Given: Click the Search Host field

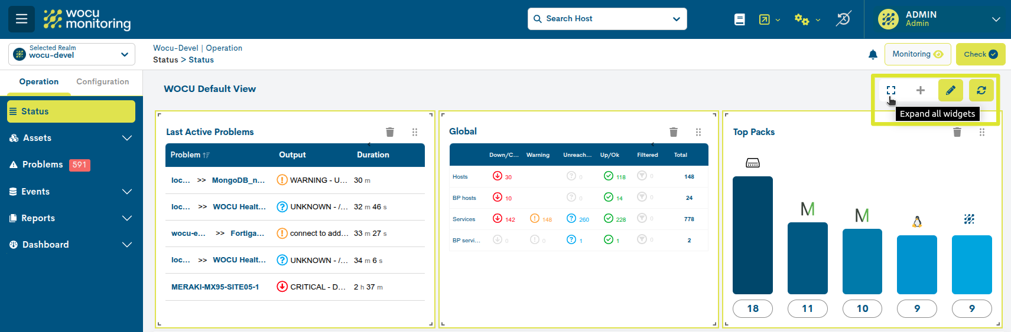Looking at the screenshot, I should [607, 19].
